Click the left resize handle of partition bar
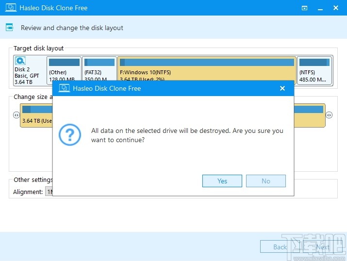The image size is (347, 261). pyautogui.click(x=16, y=115)
